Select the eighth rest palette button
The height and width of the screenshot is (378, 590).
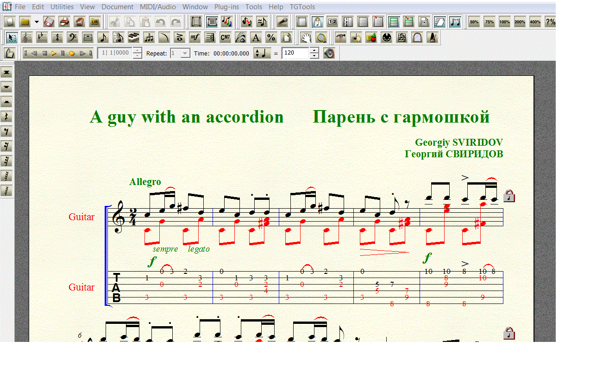point(6,131)
